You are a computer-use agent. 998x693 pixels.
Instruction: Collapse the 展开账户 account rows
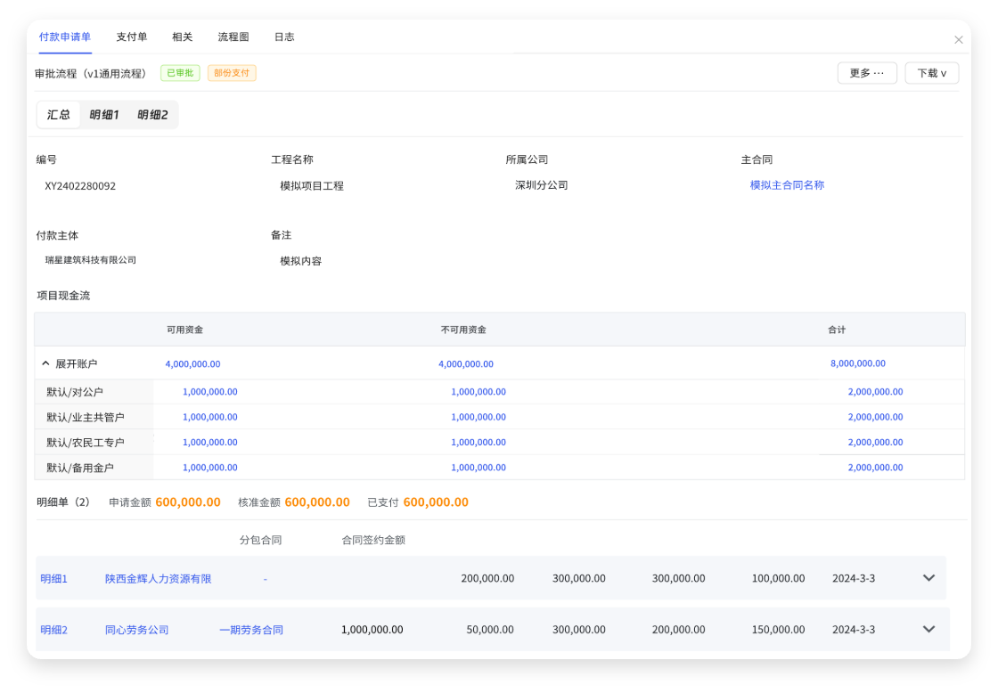[x=46, y=363]
